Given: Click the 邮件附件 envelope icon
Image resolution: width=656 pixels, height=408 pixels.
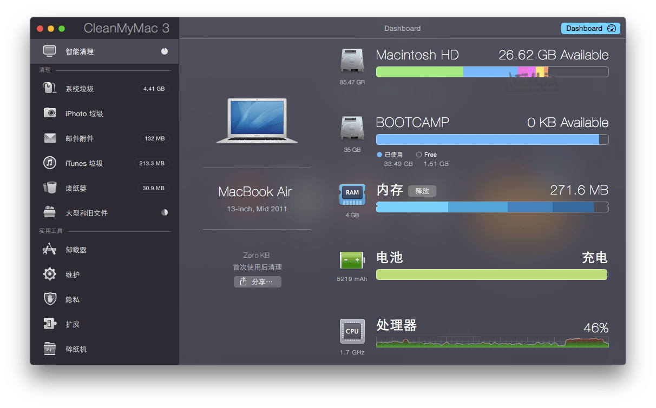Looking at the screenshot, I should pos(50,138).
